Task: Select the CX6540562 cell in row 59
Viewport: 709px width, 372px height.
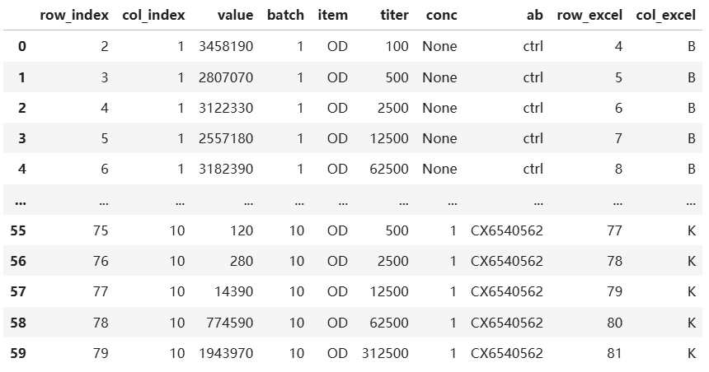Action: tap(507, 354)
